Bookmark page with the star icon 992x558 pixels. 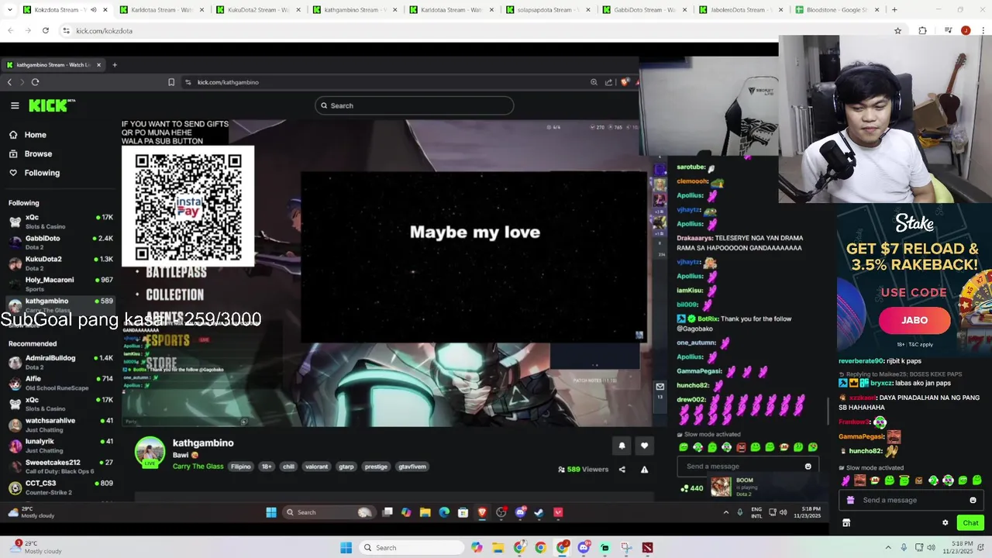point(897,30)
